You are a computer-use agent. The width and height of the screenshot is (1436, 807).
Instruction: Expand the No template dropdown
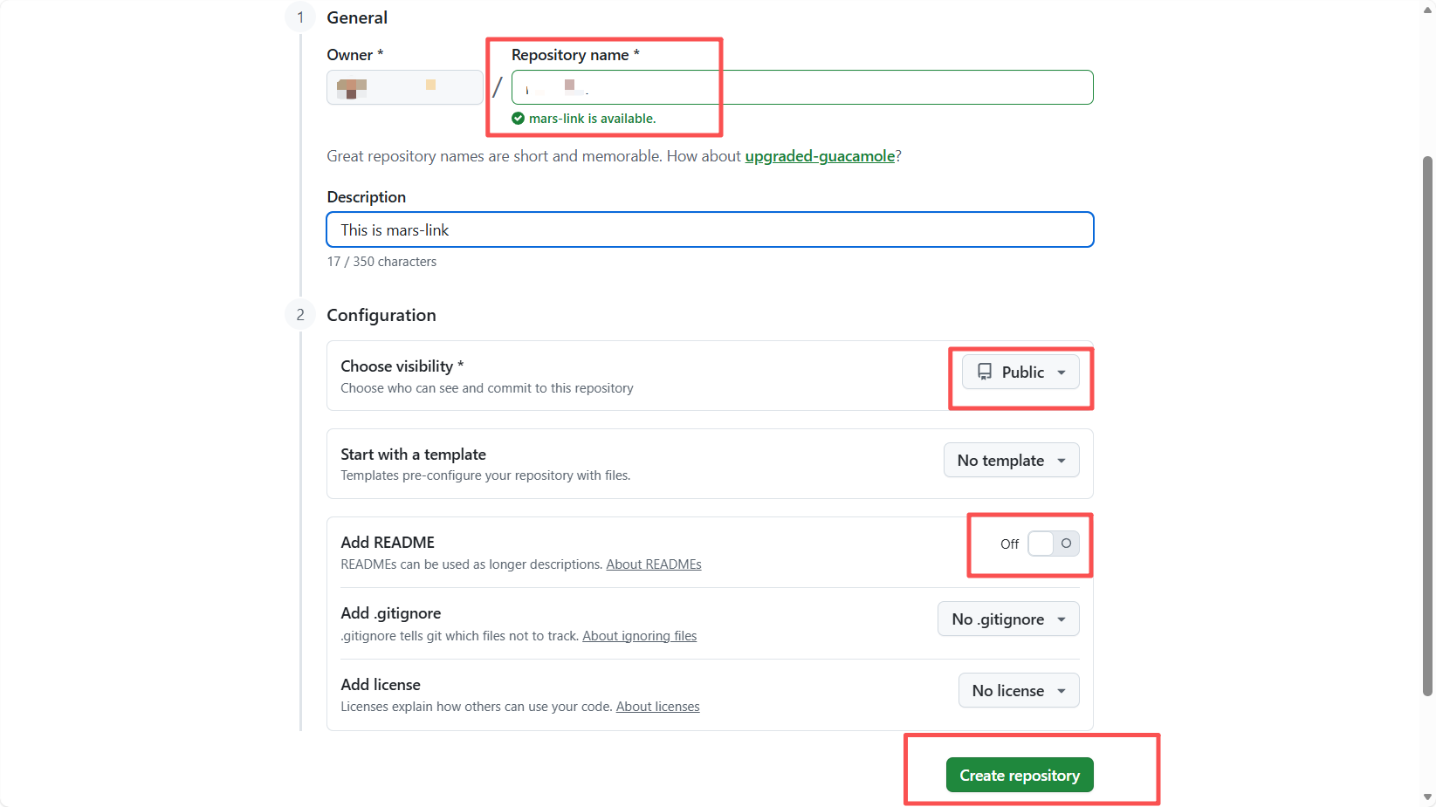(x=1011, y=461)
